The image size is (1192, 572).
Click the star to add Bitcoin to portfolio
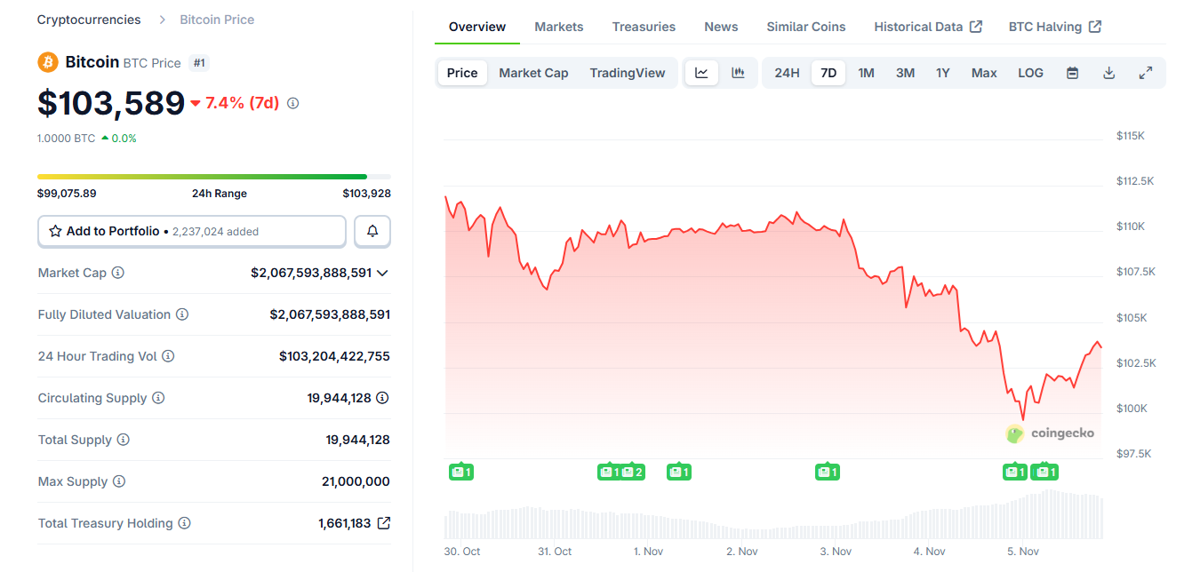tap(53, 231)
